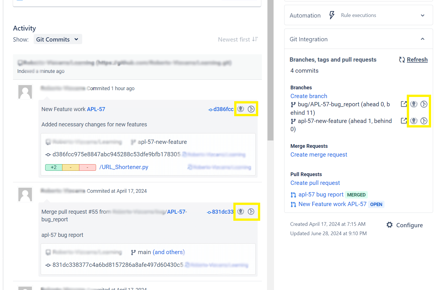Open the Git Commits show dropdown
This screenshot has width=439, height=290.
pos(58,39)
